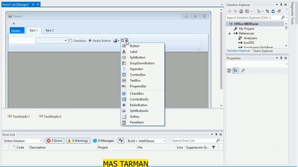
Task: Open the Properties object selector dropdown
Action: (287, 64)
